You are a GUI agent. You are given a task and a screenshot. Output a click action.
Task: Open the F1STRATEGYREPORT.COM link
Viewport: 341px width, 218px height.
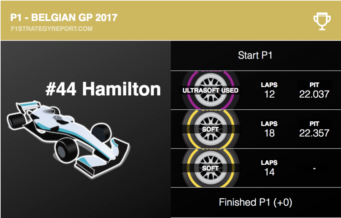[52, 29]
